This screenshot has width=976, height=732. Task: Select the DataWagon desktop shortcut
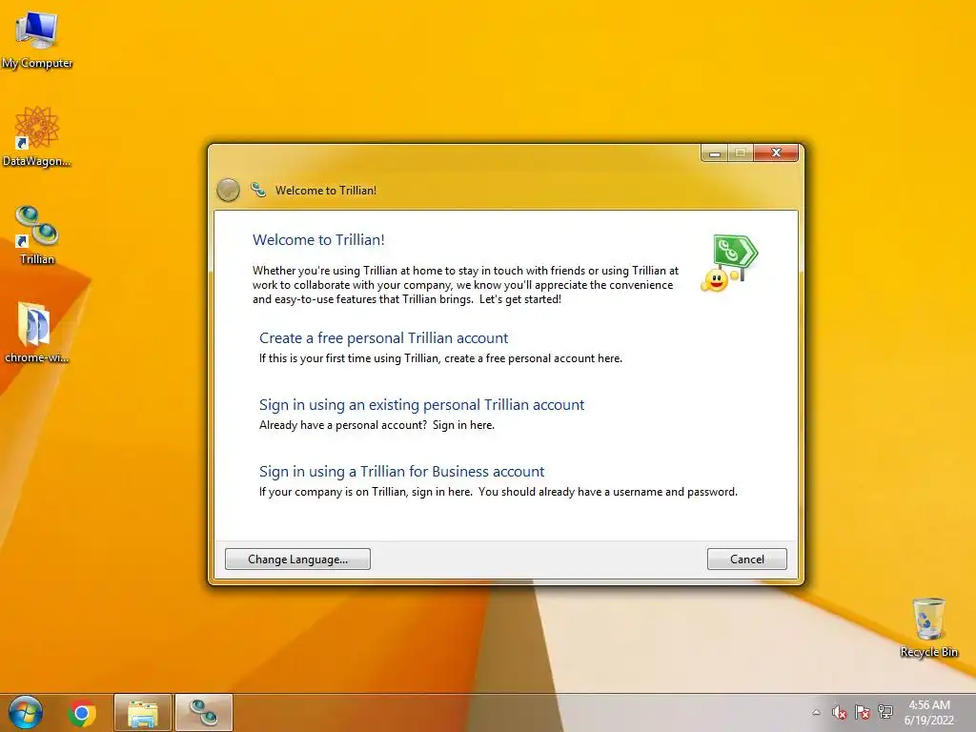pos(37,136)
